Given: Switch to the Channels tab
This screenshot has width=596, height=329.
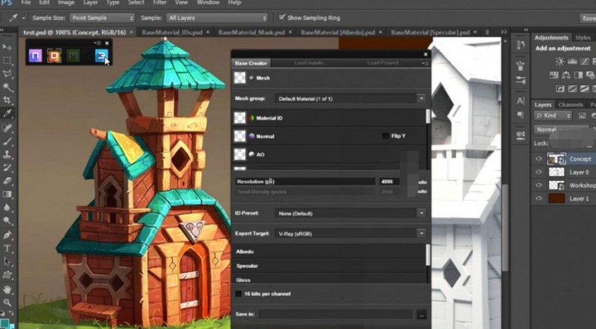Looking at the screenshot, I should (571, 104).
